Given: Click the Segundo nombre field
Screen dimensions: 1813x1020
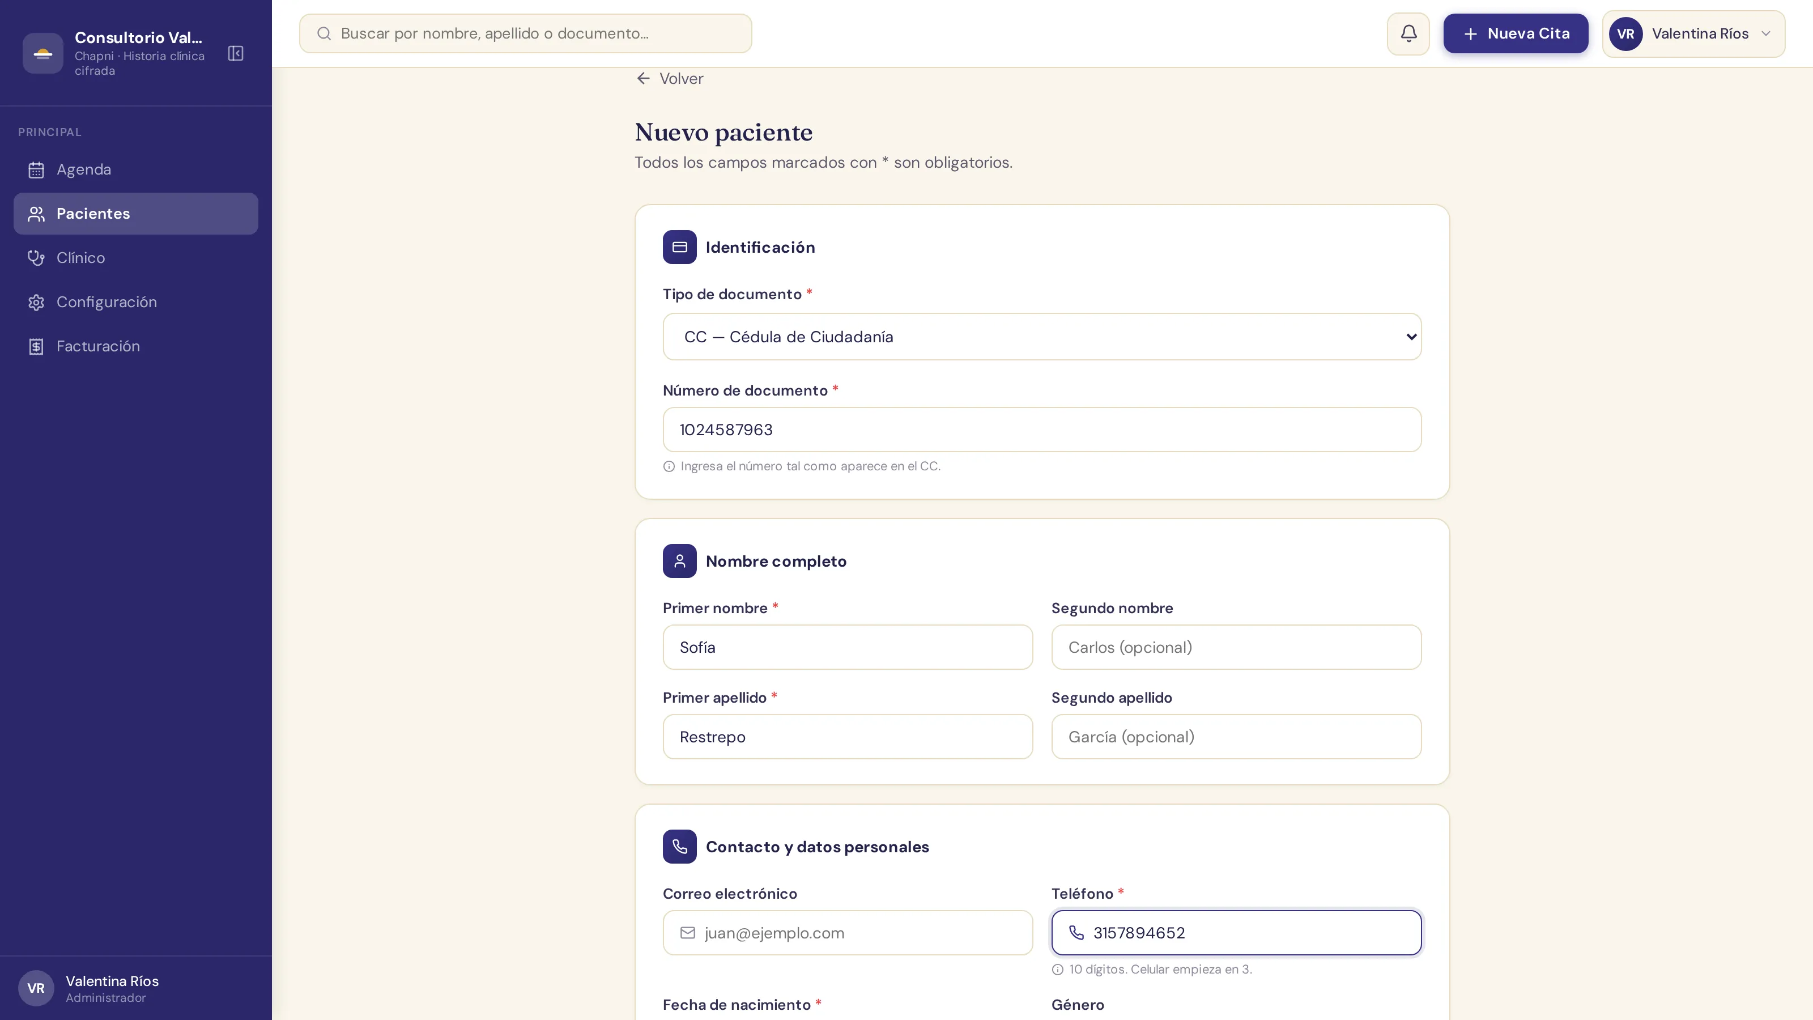Looking at the screenshot, I should tap(1236, 647).
